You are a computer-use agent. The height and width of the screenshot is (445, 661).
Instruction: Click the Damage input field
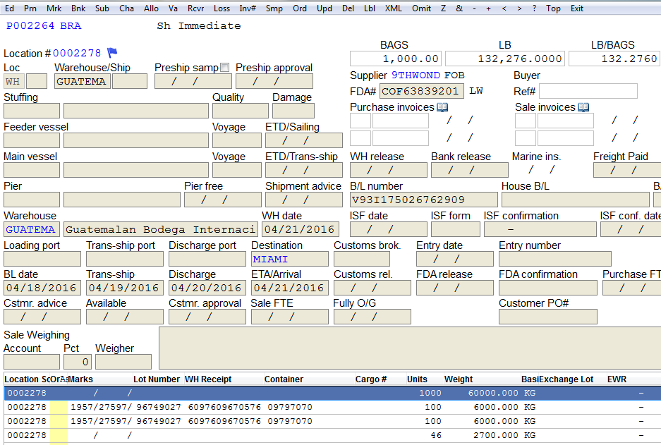(x=293, y=111)
